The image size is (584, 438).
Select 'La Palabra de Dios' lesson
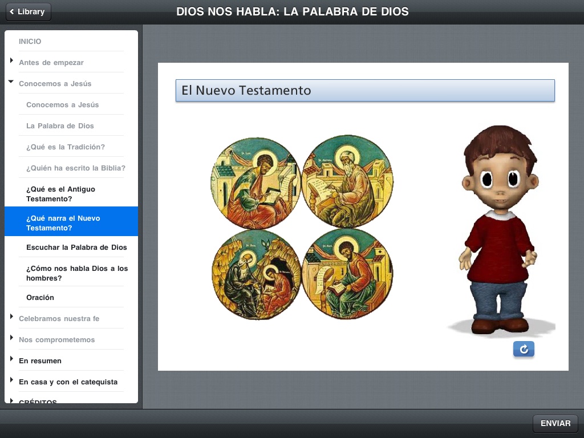pyautogui.click(x=60, y=125)
